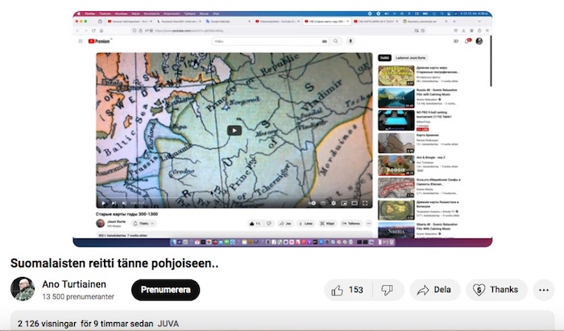Click the JUVA tag in the description

point(168,324)
